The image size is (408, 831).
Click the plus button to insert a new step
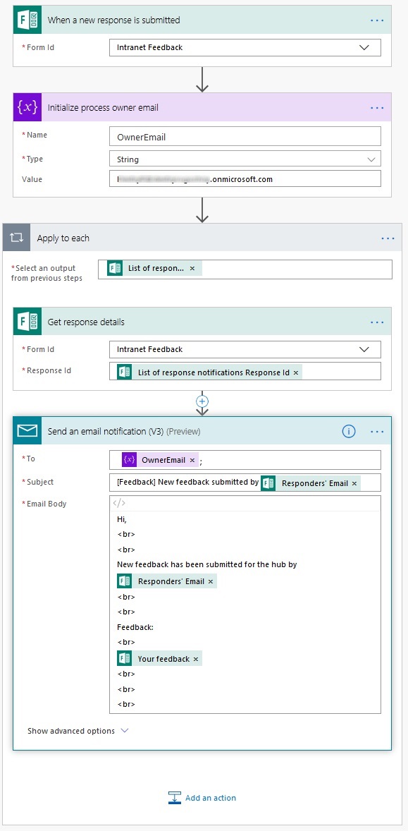click(202, 401)
